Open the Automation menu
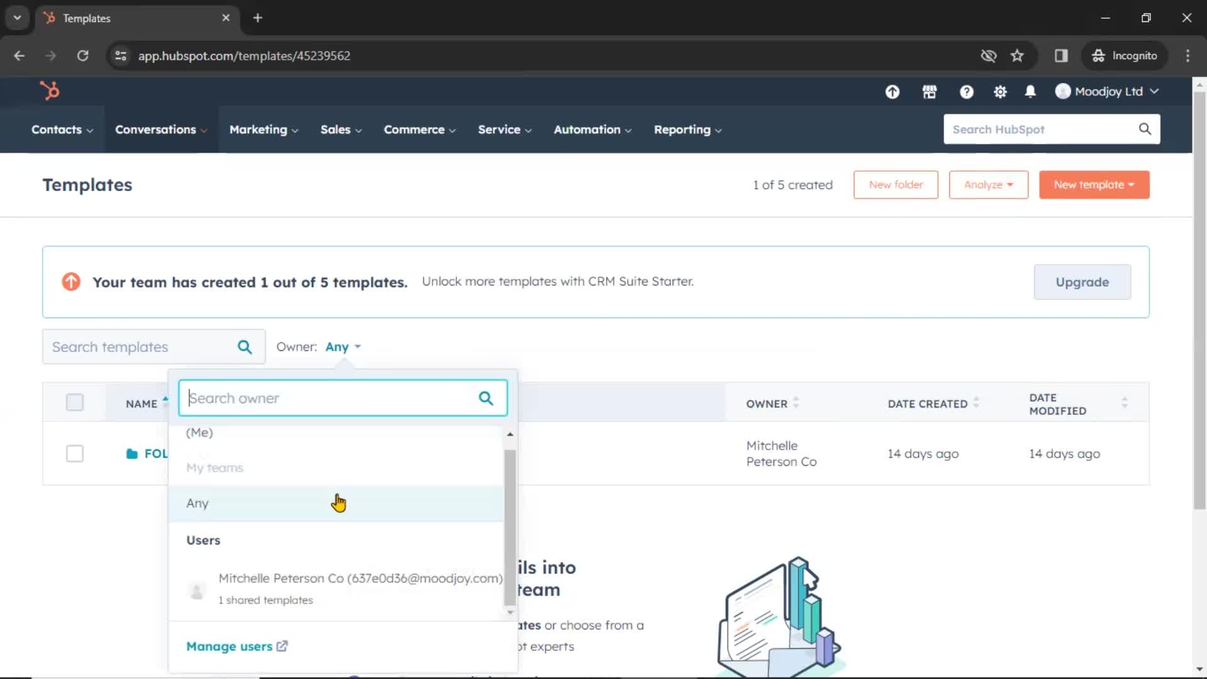Screen dimensions: 1207x679 (592, 130)
